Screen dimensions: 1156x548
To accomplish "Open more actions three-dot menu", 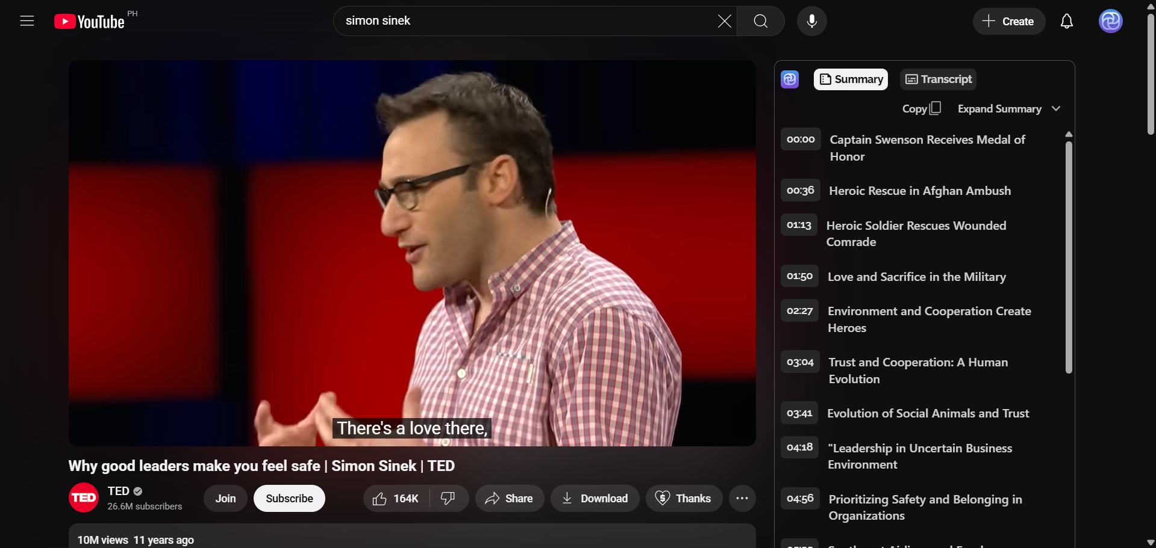I will click(x=742, y=499).
